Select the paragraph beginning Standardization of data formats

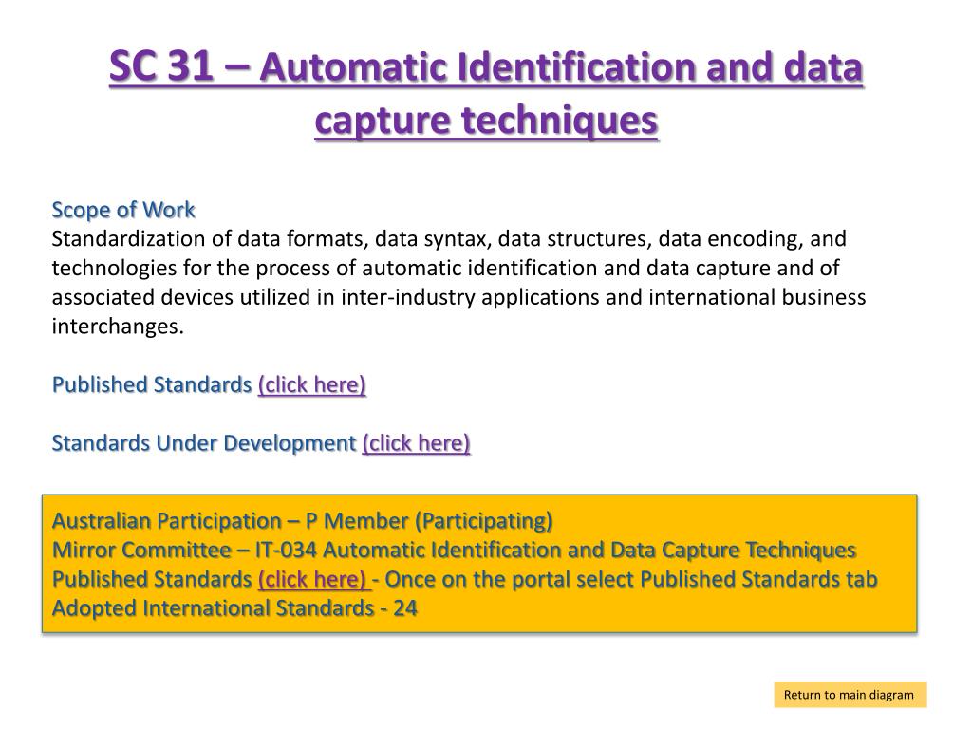(458, 283)
